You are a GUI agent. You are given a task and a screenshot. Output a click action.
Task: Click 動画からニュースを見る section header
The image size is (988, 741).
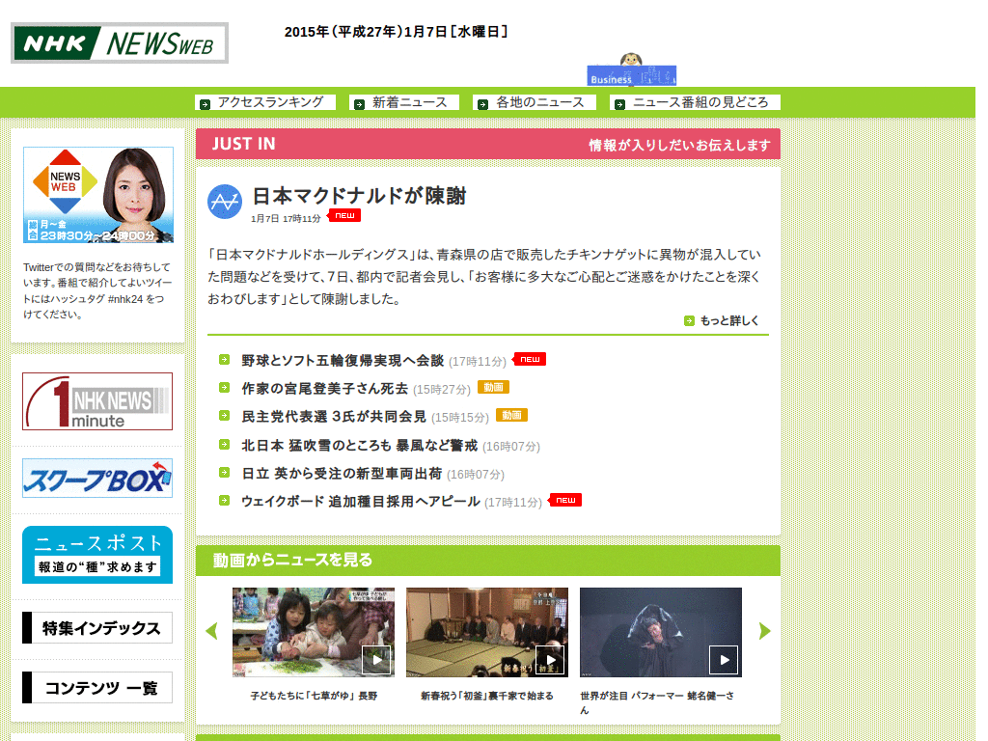coord(488,561)
